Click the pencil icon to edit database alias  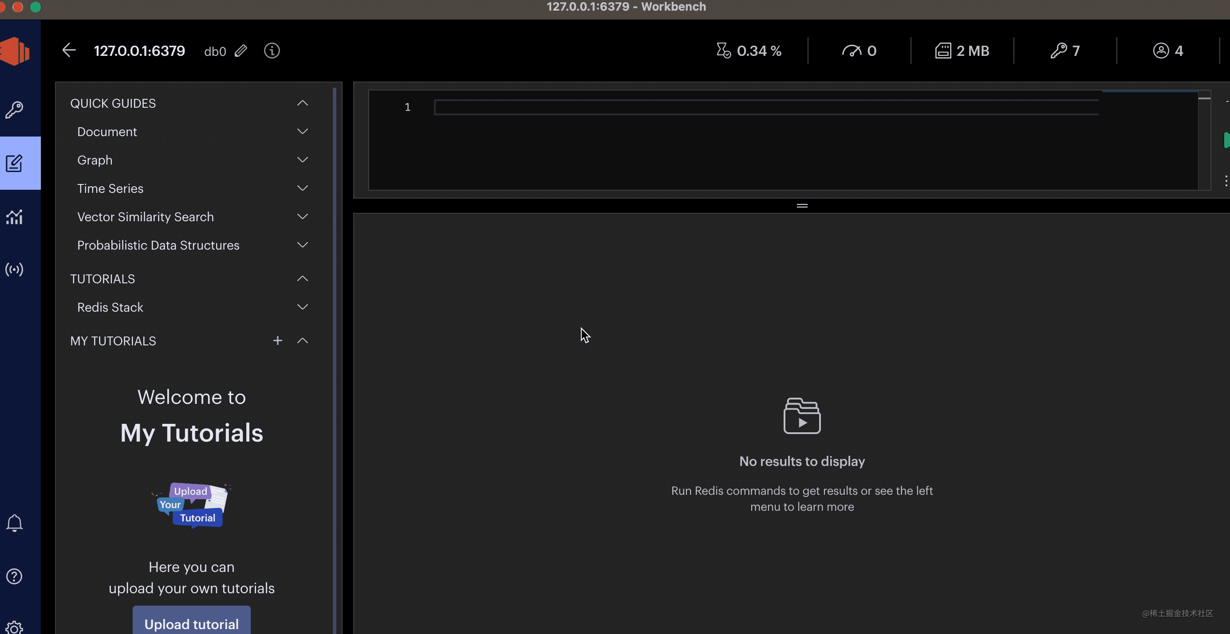tap(240, 51)
